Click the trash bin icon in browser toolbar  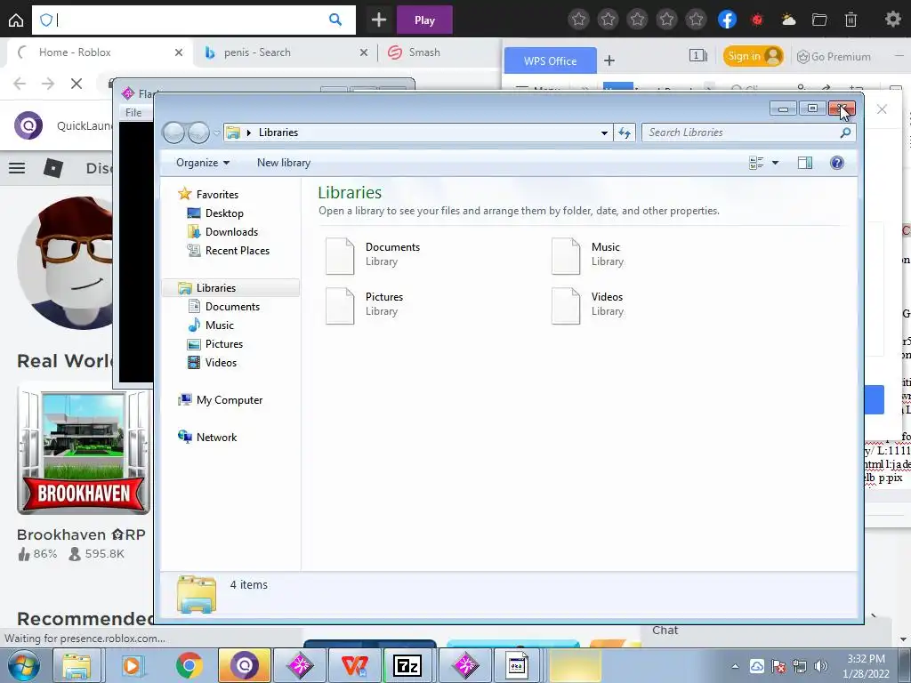(x=851, y=20)
